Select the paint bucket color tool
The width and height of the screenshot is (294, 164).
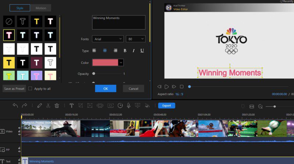point(147,106)
